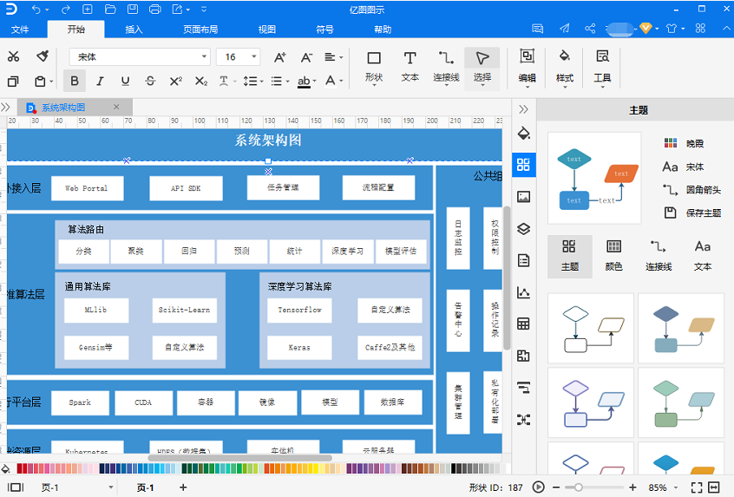Select the text tool

tap(410, 68)
